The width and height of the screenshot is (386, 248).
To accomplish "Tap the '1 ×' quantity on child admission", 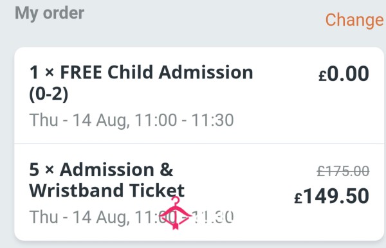I will [x=42, y=73].
